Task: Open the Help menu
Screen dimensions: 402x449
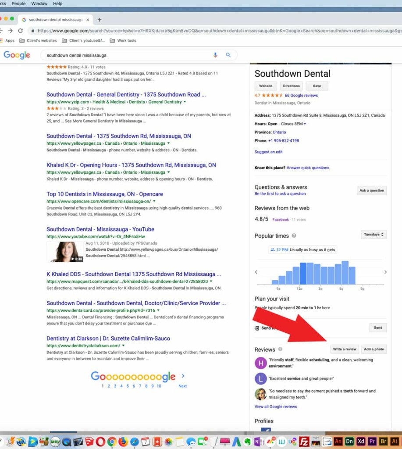Action: 57,4
